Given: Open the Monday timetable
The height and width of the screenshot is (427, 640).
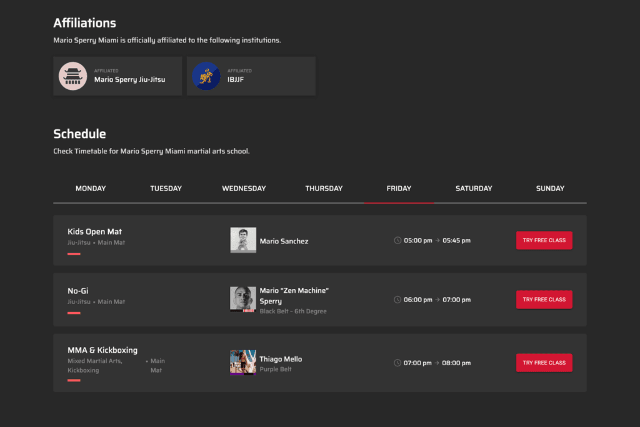Looking at the screenshot, I should [91, 188].
